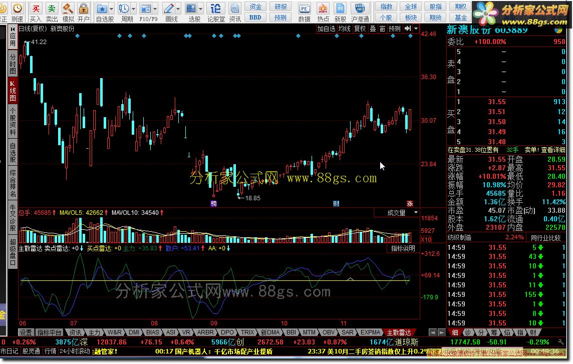Select the 细 detail tab at panel bottom
Image resolution: width=573 pixels, height=364 pixels.
(455, 332)
